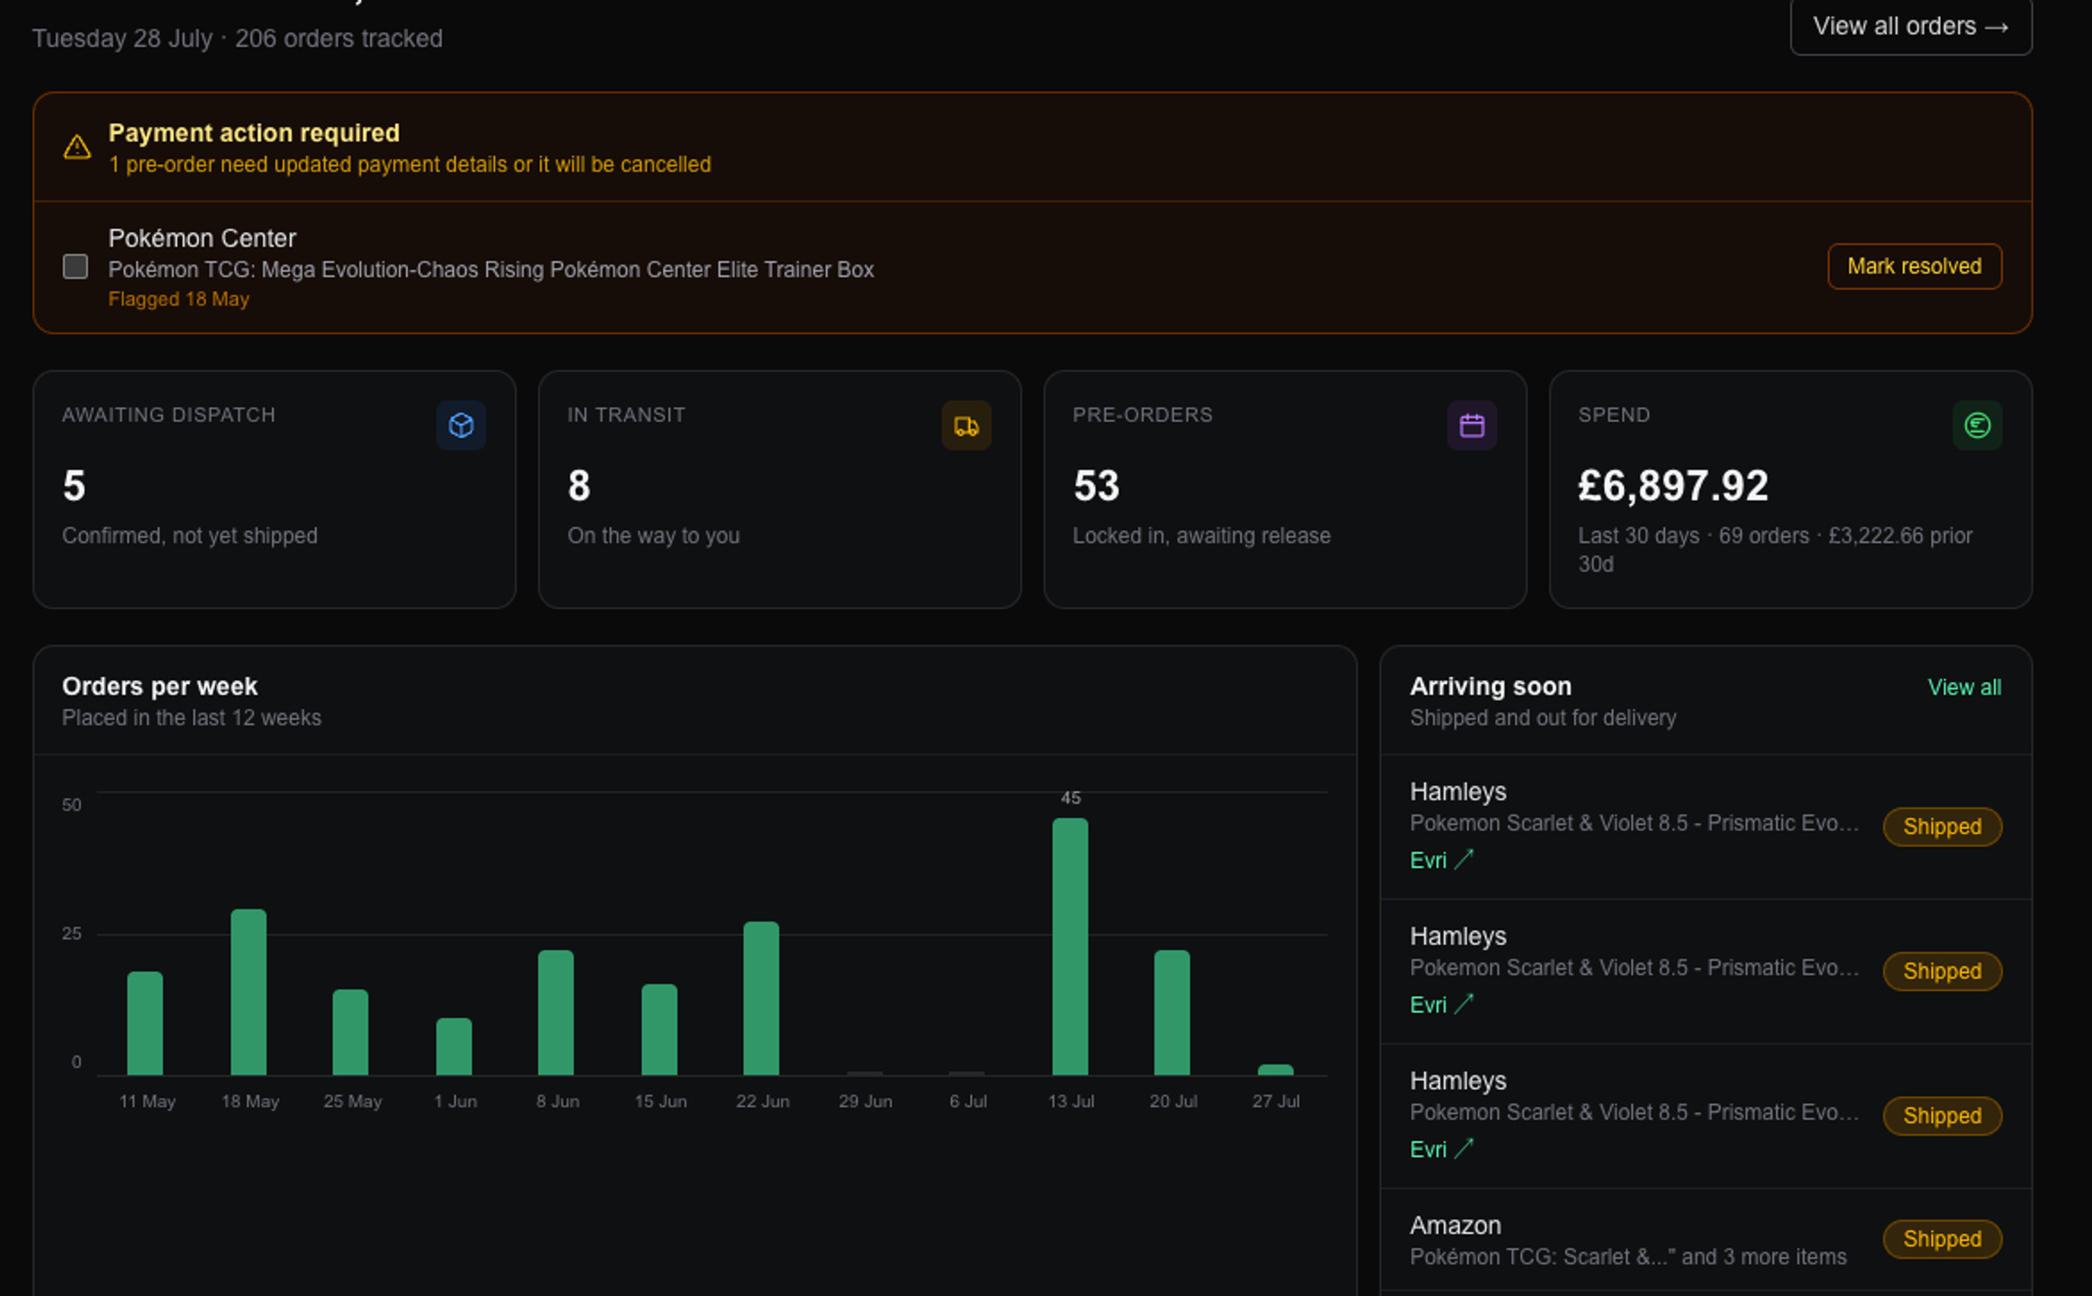Click the Awaiting Dispatch box icon
2092x1296 pixels.
coord(461,425)
